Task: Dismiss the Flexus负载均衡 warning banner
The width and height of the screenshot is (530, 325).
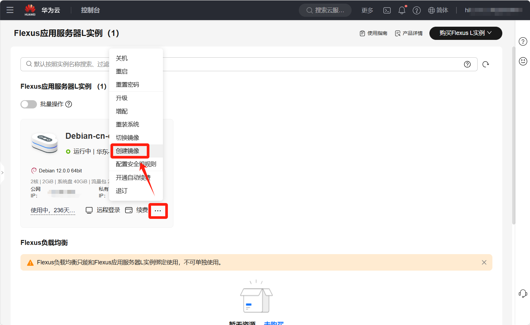Action: (x=484, y=262)
